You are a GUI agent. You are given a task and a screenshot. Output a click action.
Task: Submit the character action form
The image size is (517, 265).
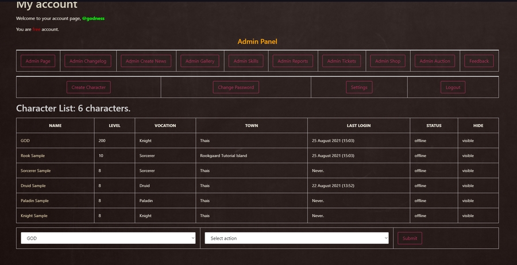[x=410, y=238]
